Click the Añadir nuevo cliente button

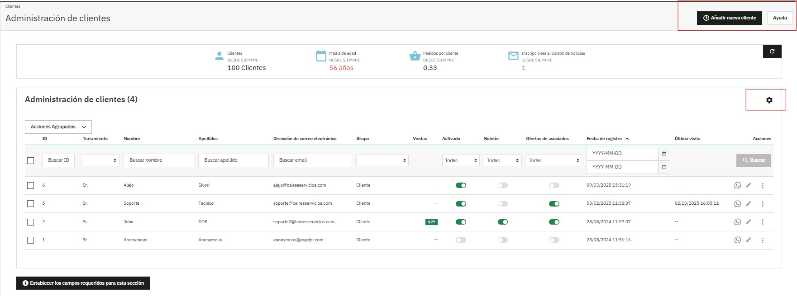[729, 18]
